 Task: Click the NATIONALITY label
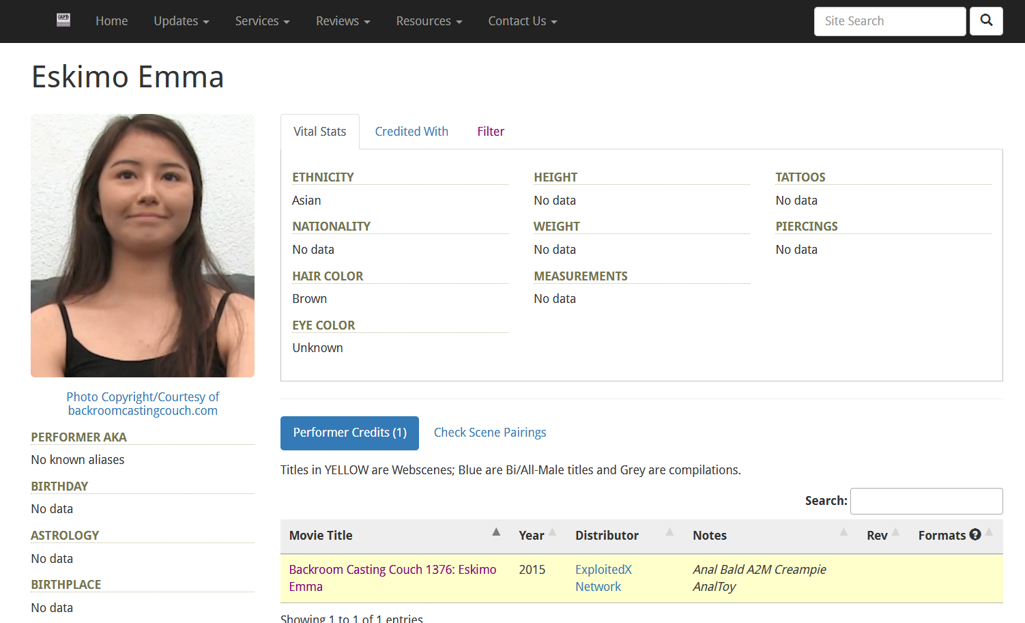332,227
